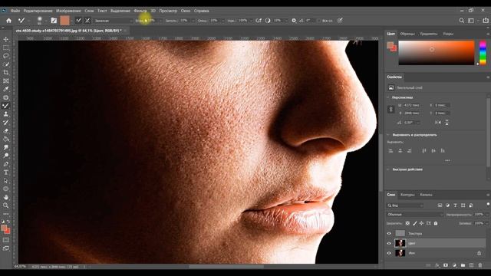Toggle visibility of Текстура layer
Viewport: 491px width, 276px height.
click(389, 233)
